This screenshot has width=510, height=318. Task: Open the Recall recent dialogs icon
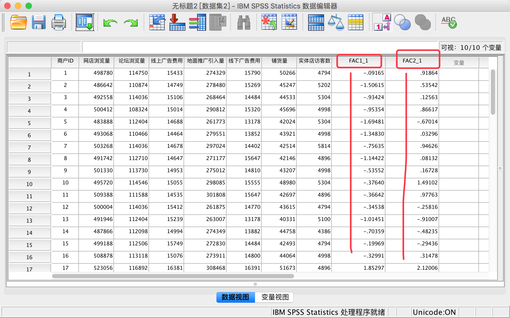pyautogui.click(x=85, y=22)
